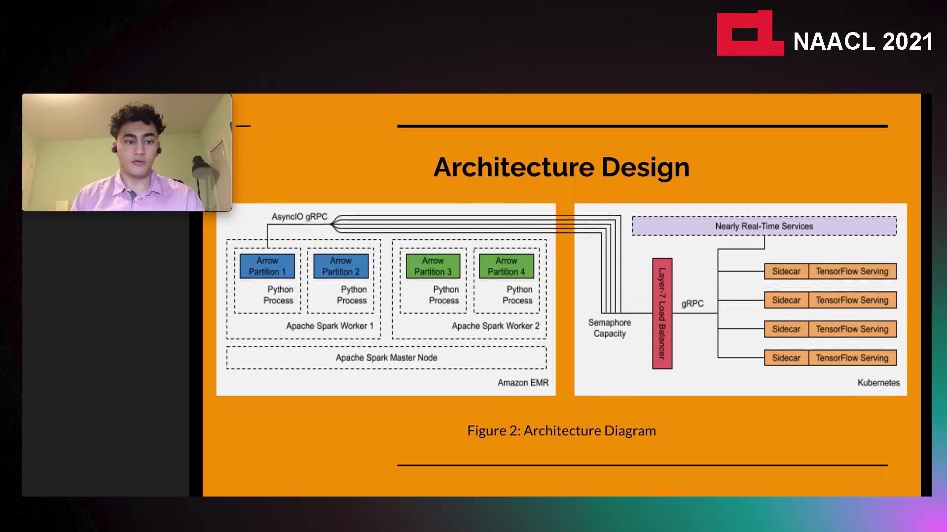Click the Semaphore Capacity label

(x=610, y=328)
